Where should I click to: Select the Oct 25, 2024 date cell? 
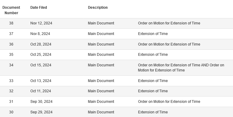click(41, 55)
